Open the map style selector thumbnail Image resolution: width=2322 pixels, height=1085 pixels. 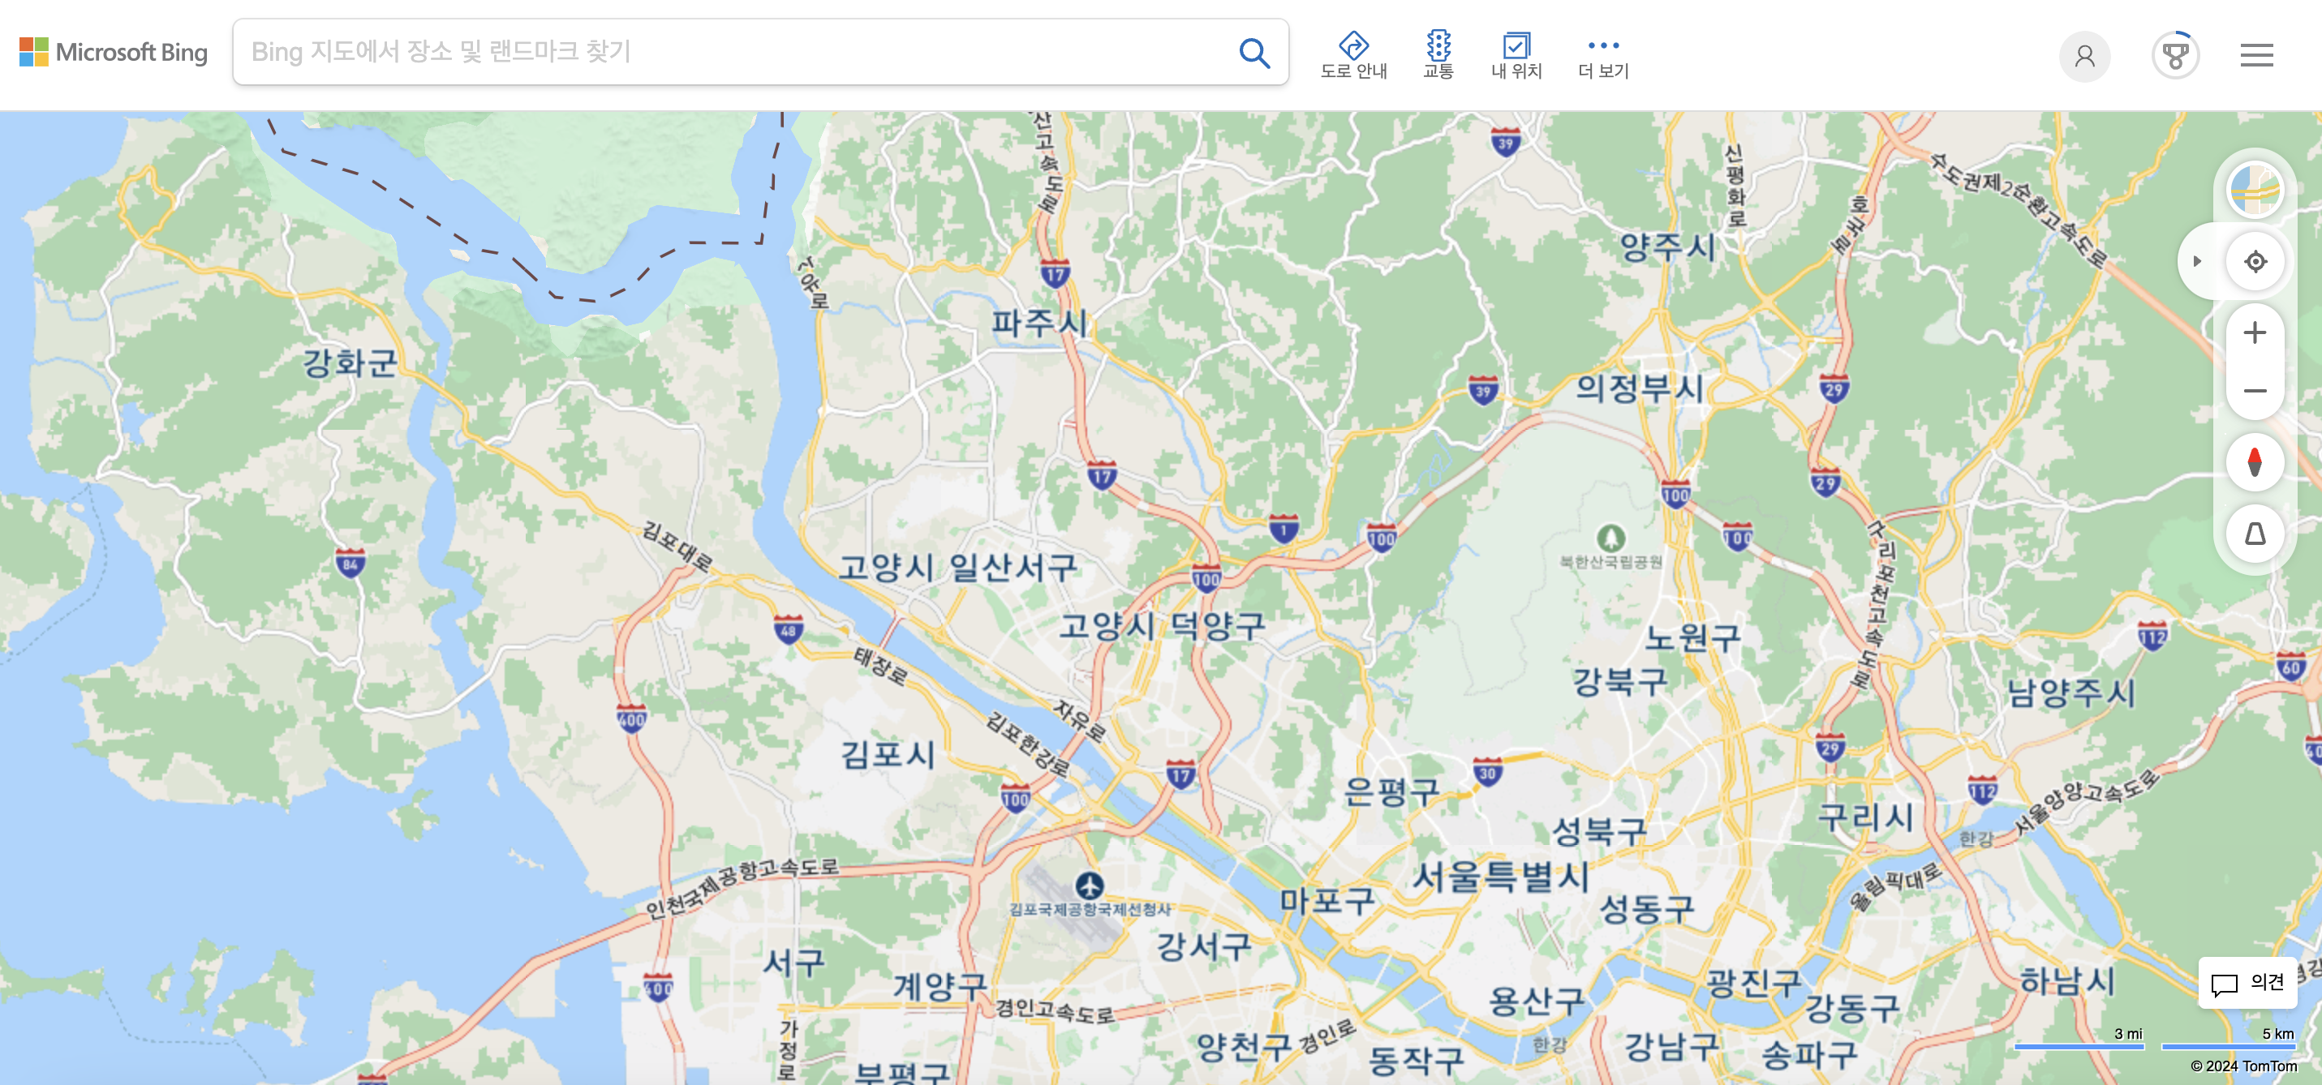click(x=2255, y=190)
